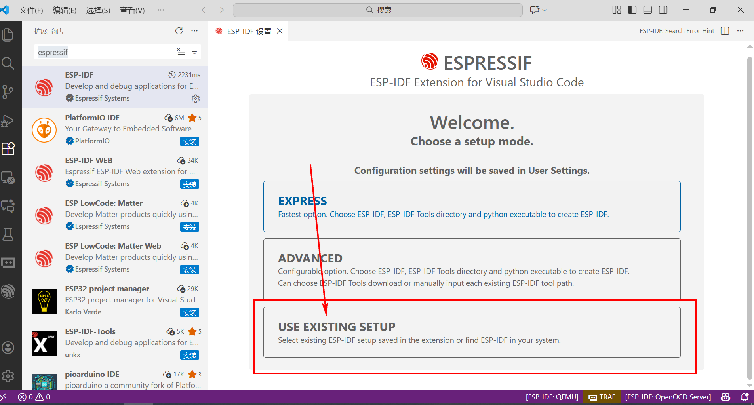Open the Espressif ESP-IDF Explorer view
This screenshot has height=405, width=754.
pos(8,291)
